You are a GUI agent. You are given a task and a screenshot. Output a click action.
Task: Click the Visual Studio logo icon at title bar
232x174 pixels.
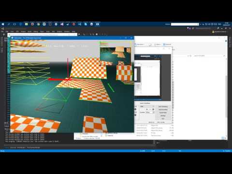2,29
